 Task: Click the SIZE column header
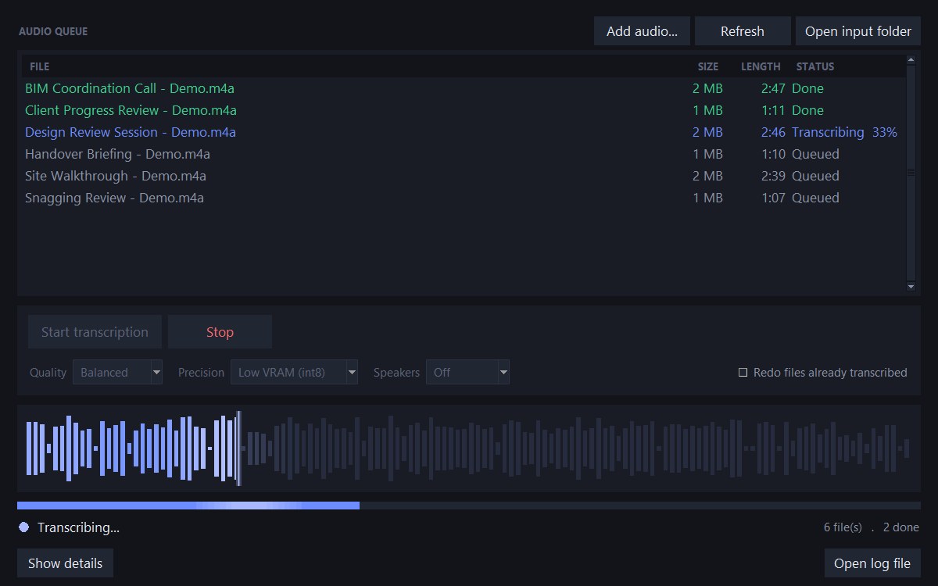(x=708, y=66)
